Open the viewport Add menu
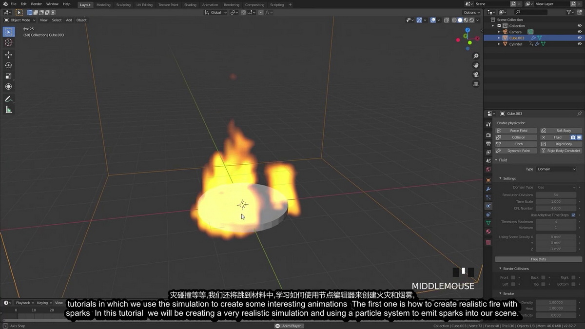Viewport: 585px width, 329px height. pos(69,20)
